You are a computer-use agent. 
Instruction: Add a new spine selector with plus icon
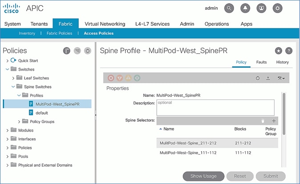[274, 121]
